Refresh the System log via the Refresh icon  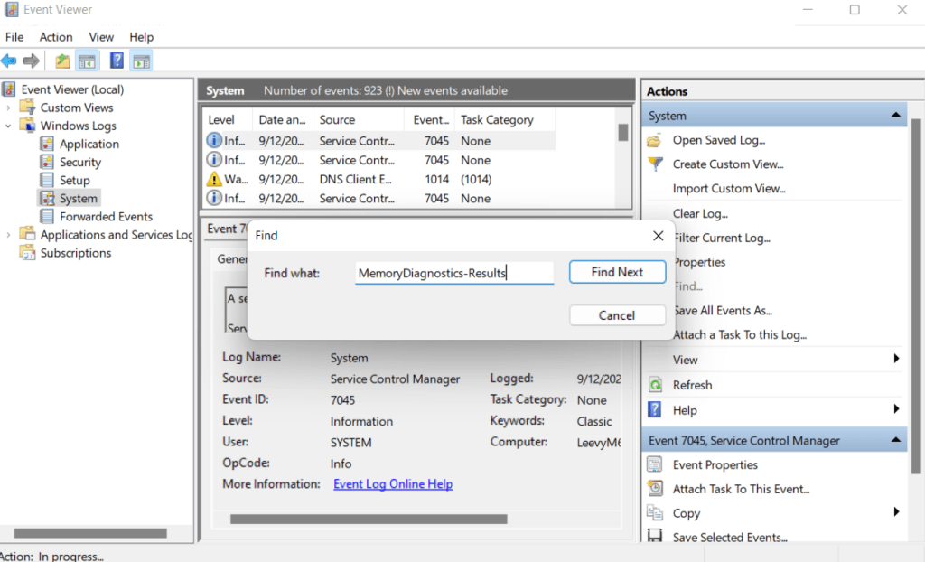click(655, 384)
